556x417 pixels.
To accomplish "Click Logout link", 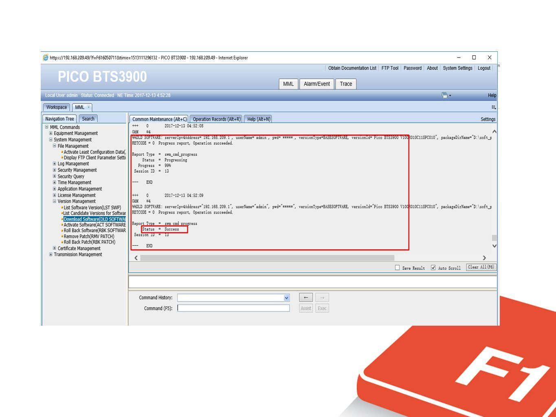I will pyautogui.click(x=484, y=68).
